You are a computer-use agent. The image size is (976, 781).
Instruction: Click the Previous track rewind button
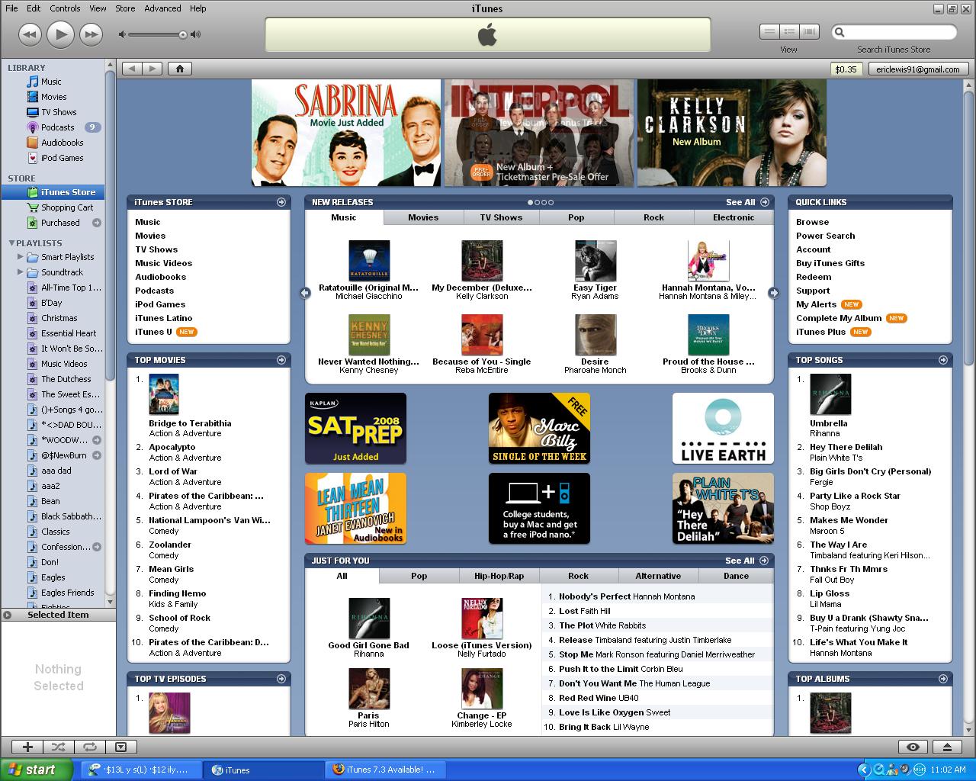[29, 34]
